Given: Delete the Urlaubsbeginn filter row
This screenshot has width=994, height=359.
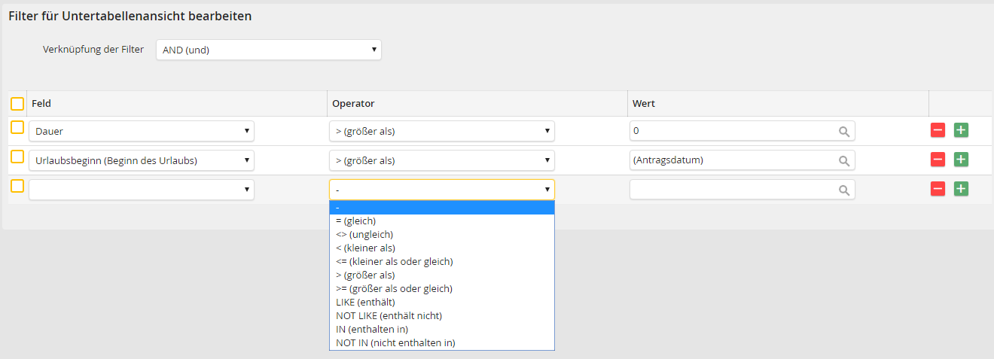Looking at the screenshot, I should coord(938,160).
